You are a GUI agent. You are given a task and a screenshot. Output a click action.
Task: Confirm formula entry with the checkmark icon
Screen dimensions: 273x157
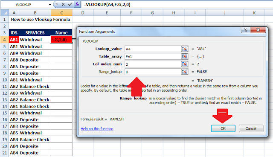[70, 4]
